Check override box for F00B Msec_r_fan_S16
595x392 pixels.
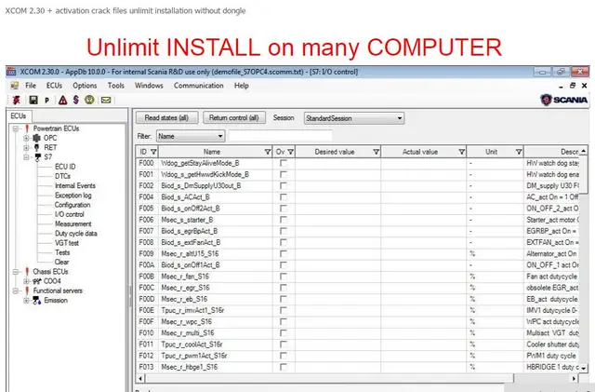pos(283,277)
